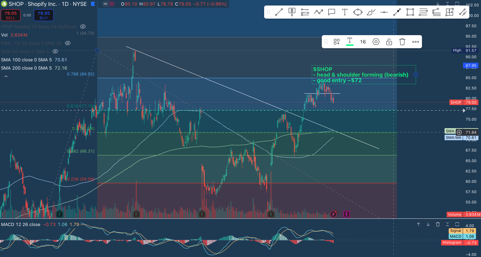Lock the selected text drawing
The image size is (481, 257).
tap(389, 42)
